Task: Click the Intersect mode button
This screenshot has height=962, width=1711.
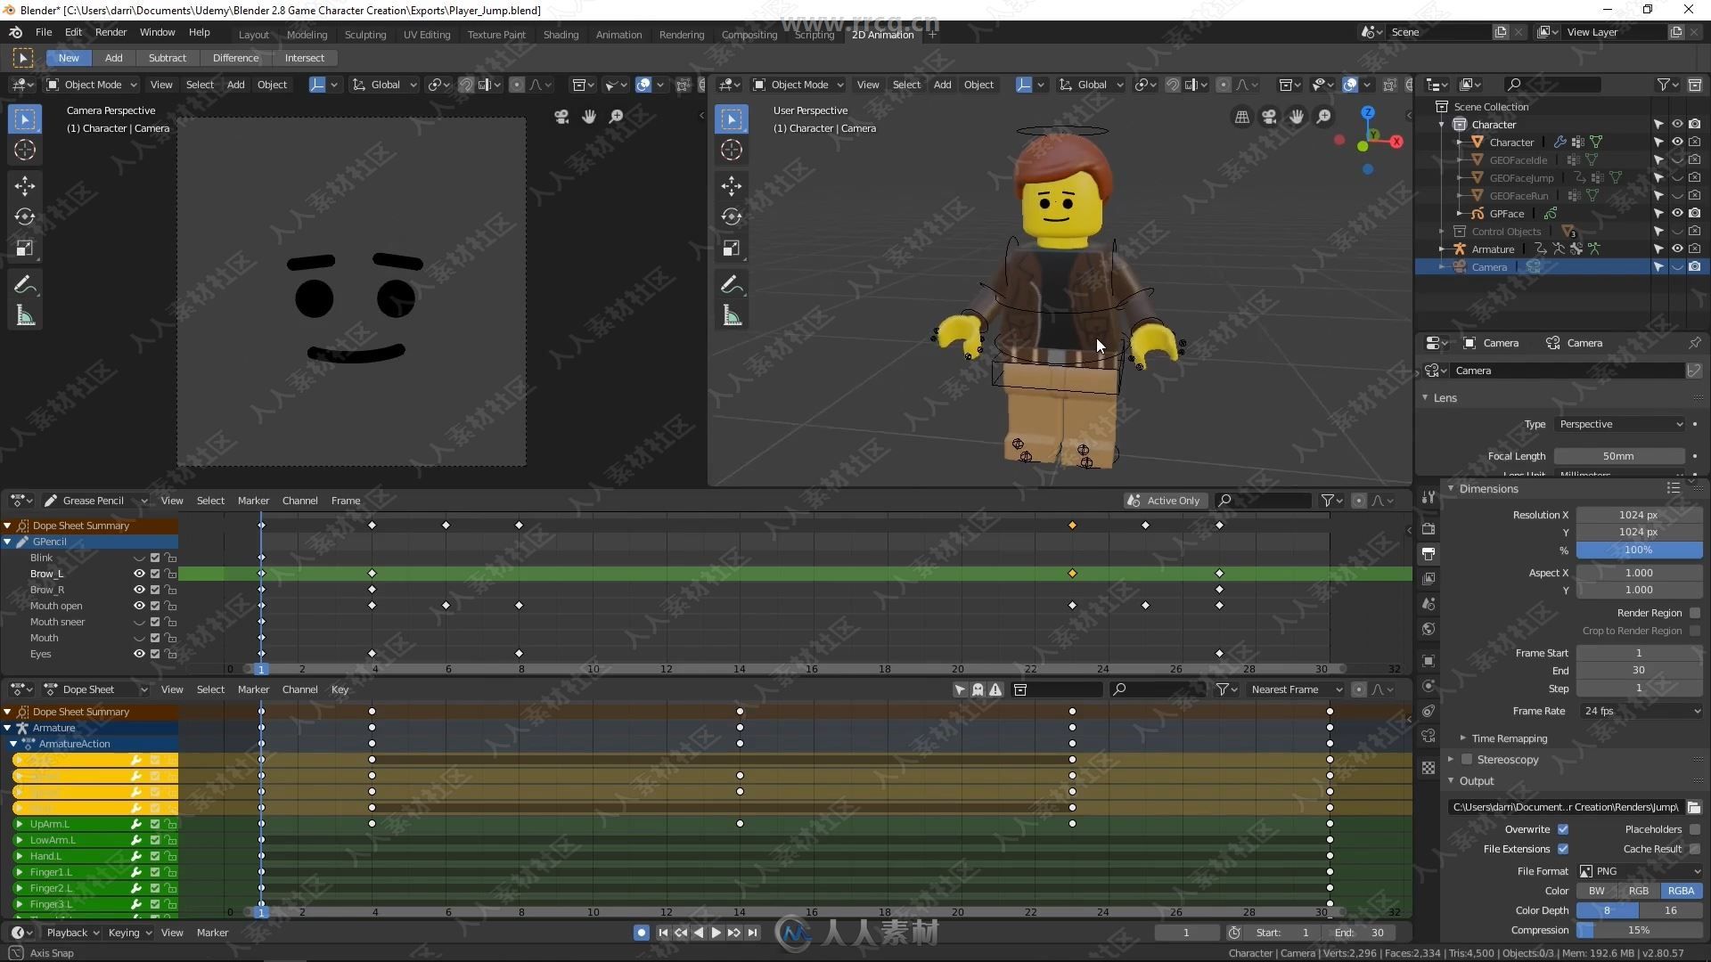Action: pyautogui.click(x=304, y=58)
